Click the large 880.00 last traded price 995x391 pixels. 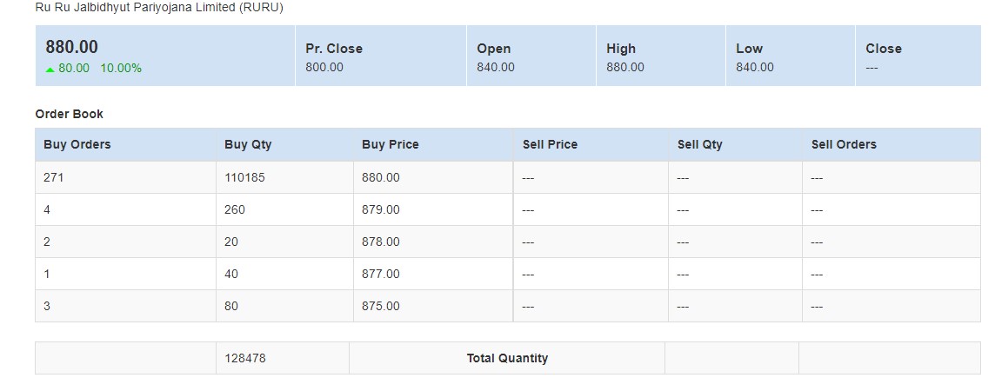click(72, 47)
